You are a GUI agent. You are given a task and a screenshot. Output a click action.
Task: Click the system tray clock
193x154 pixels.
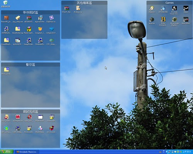[x=187, y=152]
